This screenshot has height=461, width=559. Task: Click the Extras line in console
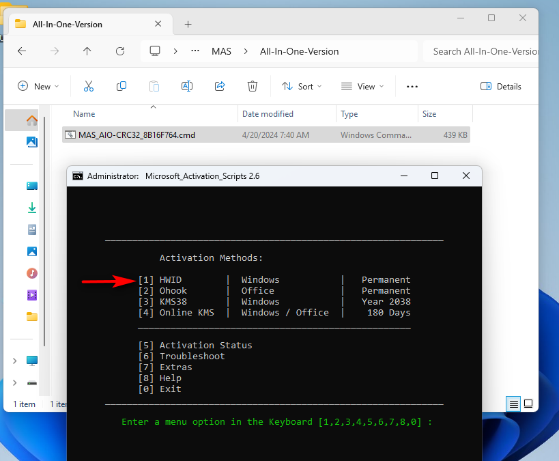point(165,367)
